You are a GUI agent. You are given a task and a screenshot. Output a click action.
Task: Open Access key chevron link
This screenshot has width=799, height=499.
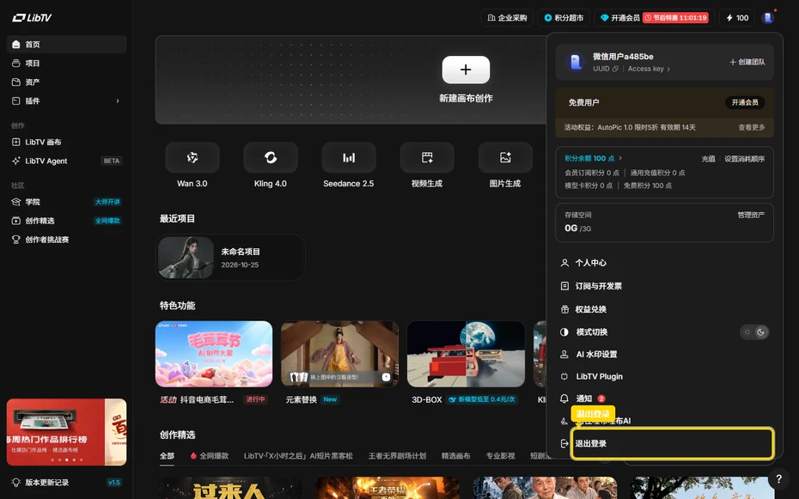point(649,69)
